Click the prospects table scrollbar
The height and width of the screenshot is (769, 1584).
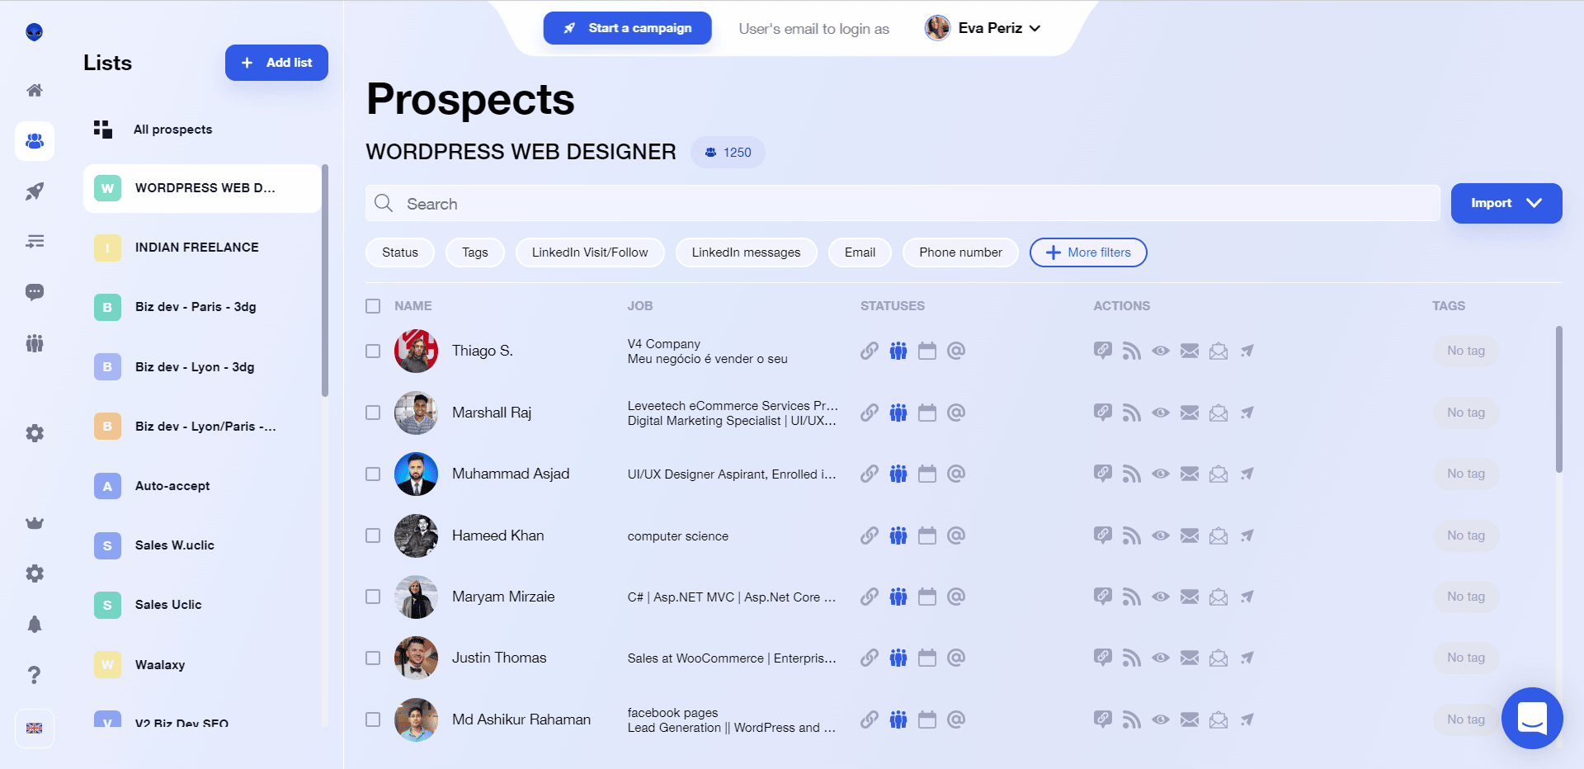[x=1558, y=399]
